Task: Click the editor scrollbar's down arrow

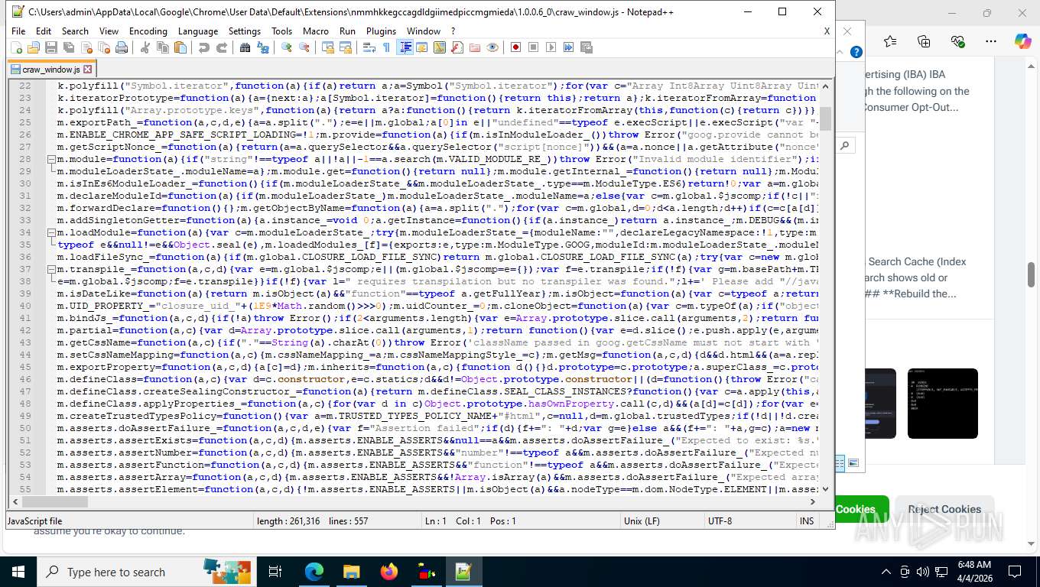Action: (826, 489)
